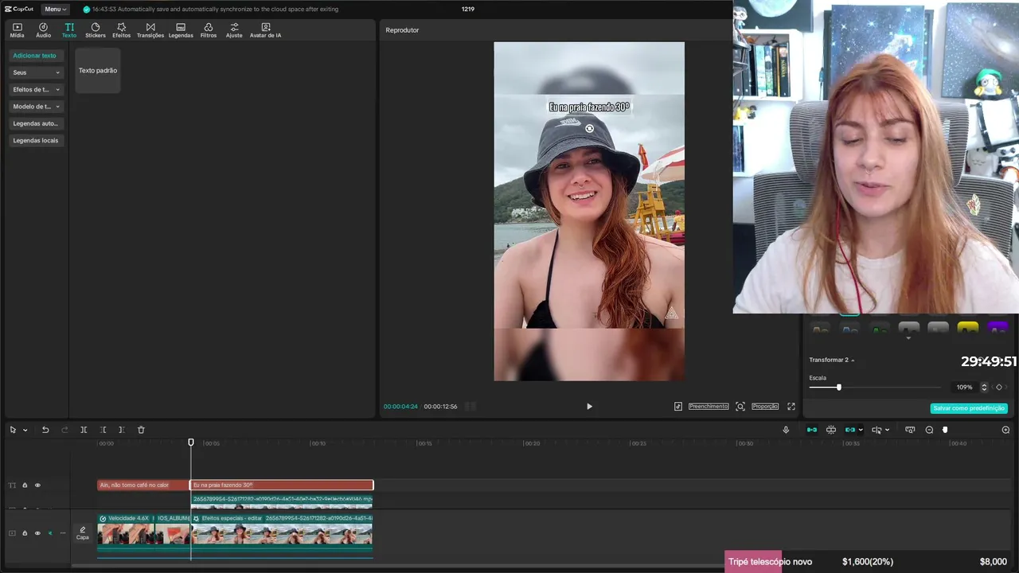Select the split clip tool

[x=84, y=430]
